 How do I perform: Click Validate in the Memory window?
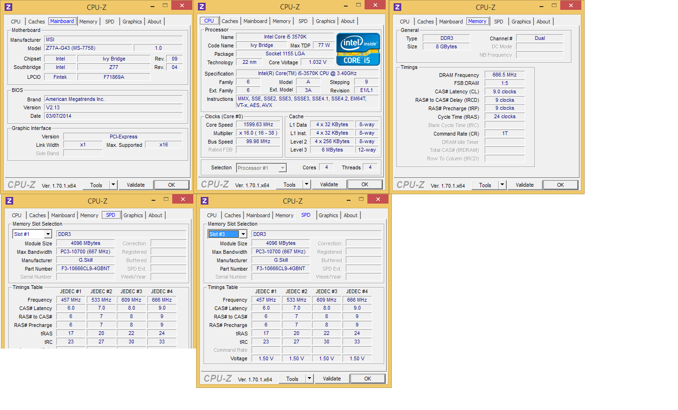point(525,185)
